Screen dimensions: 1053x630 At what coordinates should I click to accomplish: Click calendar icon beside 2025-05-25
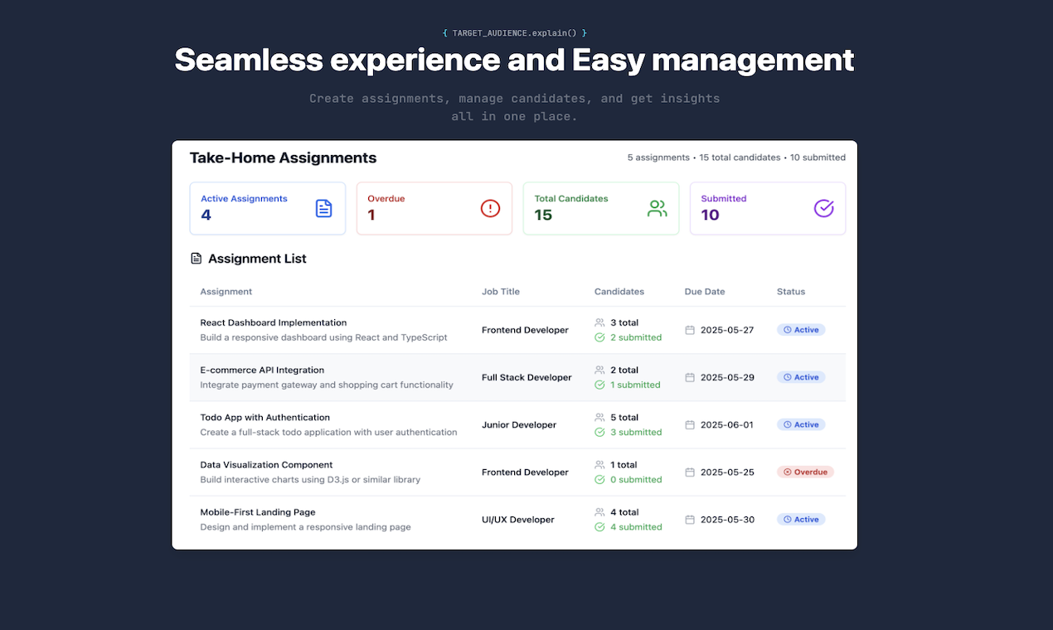point(690,472)
